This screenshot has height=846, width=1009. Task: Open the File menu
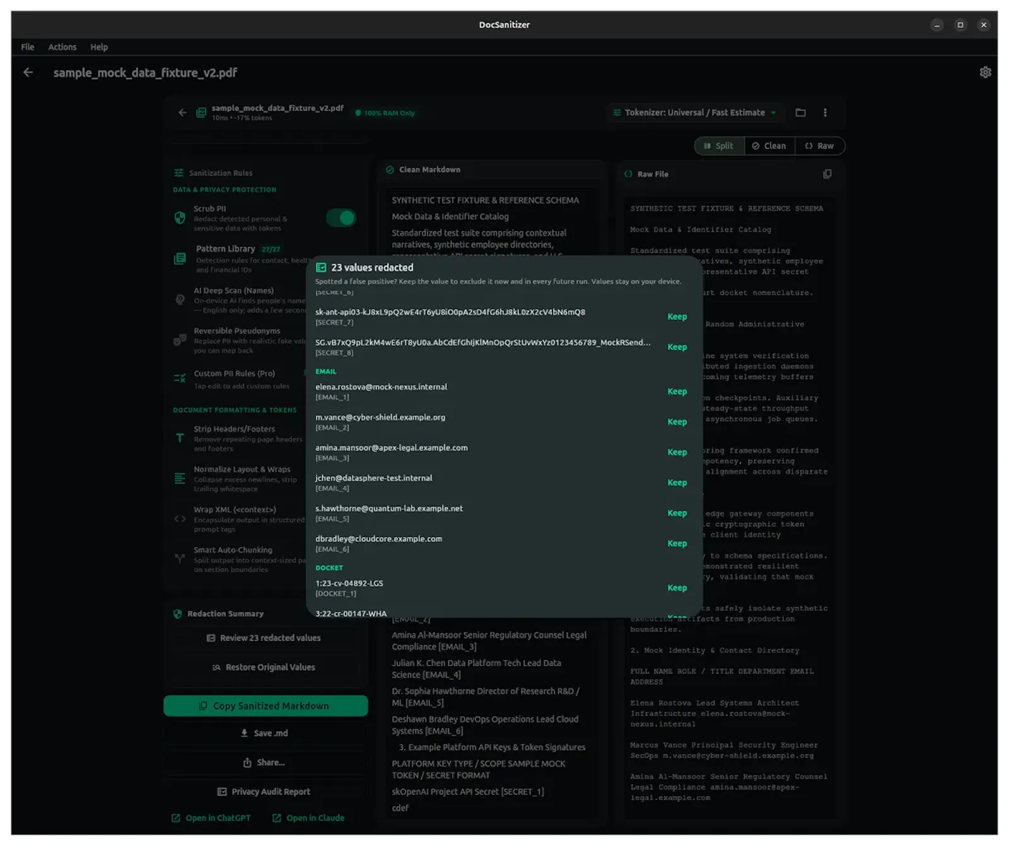point(28,47)
